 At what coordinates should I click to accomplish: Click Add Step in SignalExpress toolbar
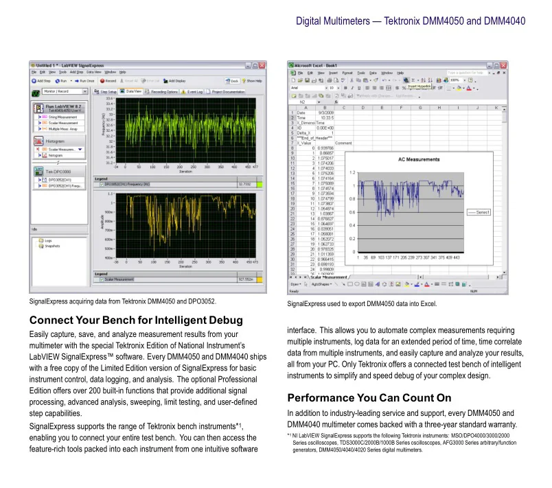[x=42, y=80]
